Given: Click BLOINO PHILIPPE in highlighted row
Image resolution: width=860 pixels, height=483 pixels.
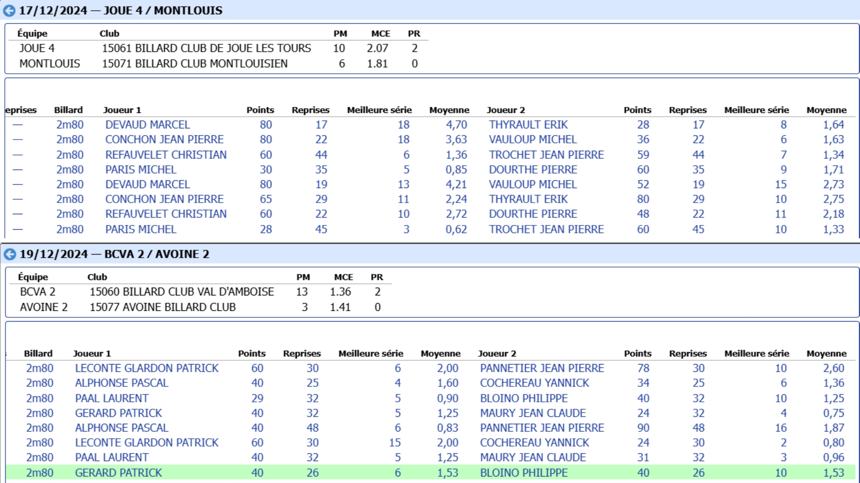Looking at the screenshot, I should [524, 473].
